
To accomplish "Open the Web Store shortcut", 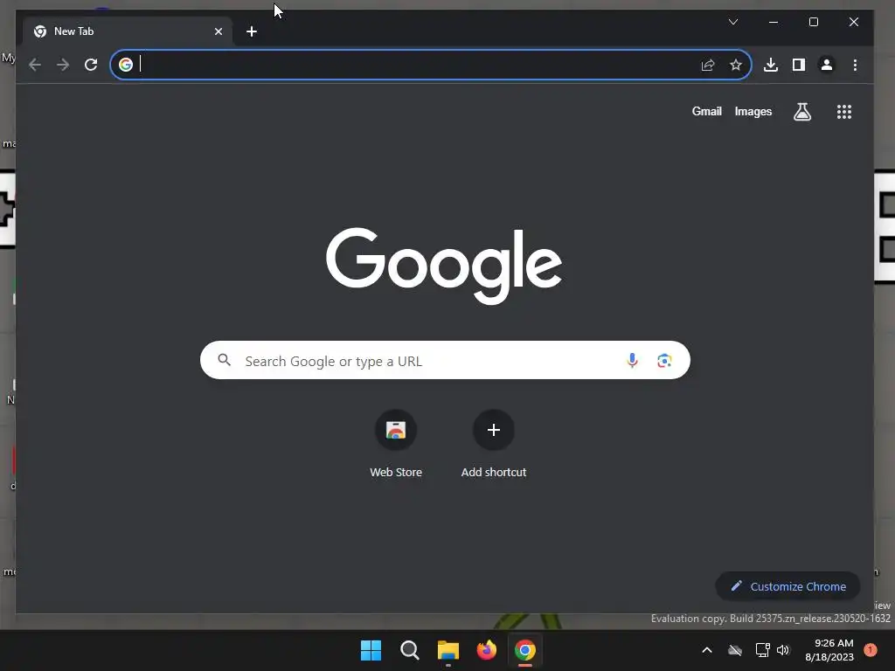I will tap(396, 444).
